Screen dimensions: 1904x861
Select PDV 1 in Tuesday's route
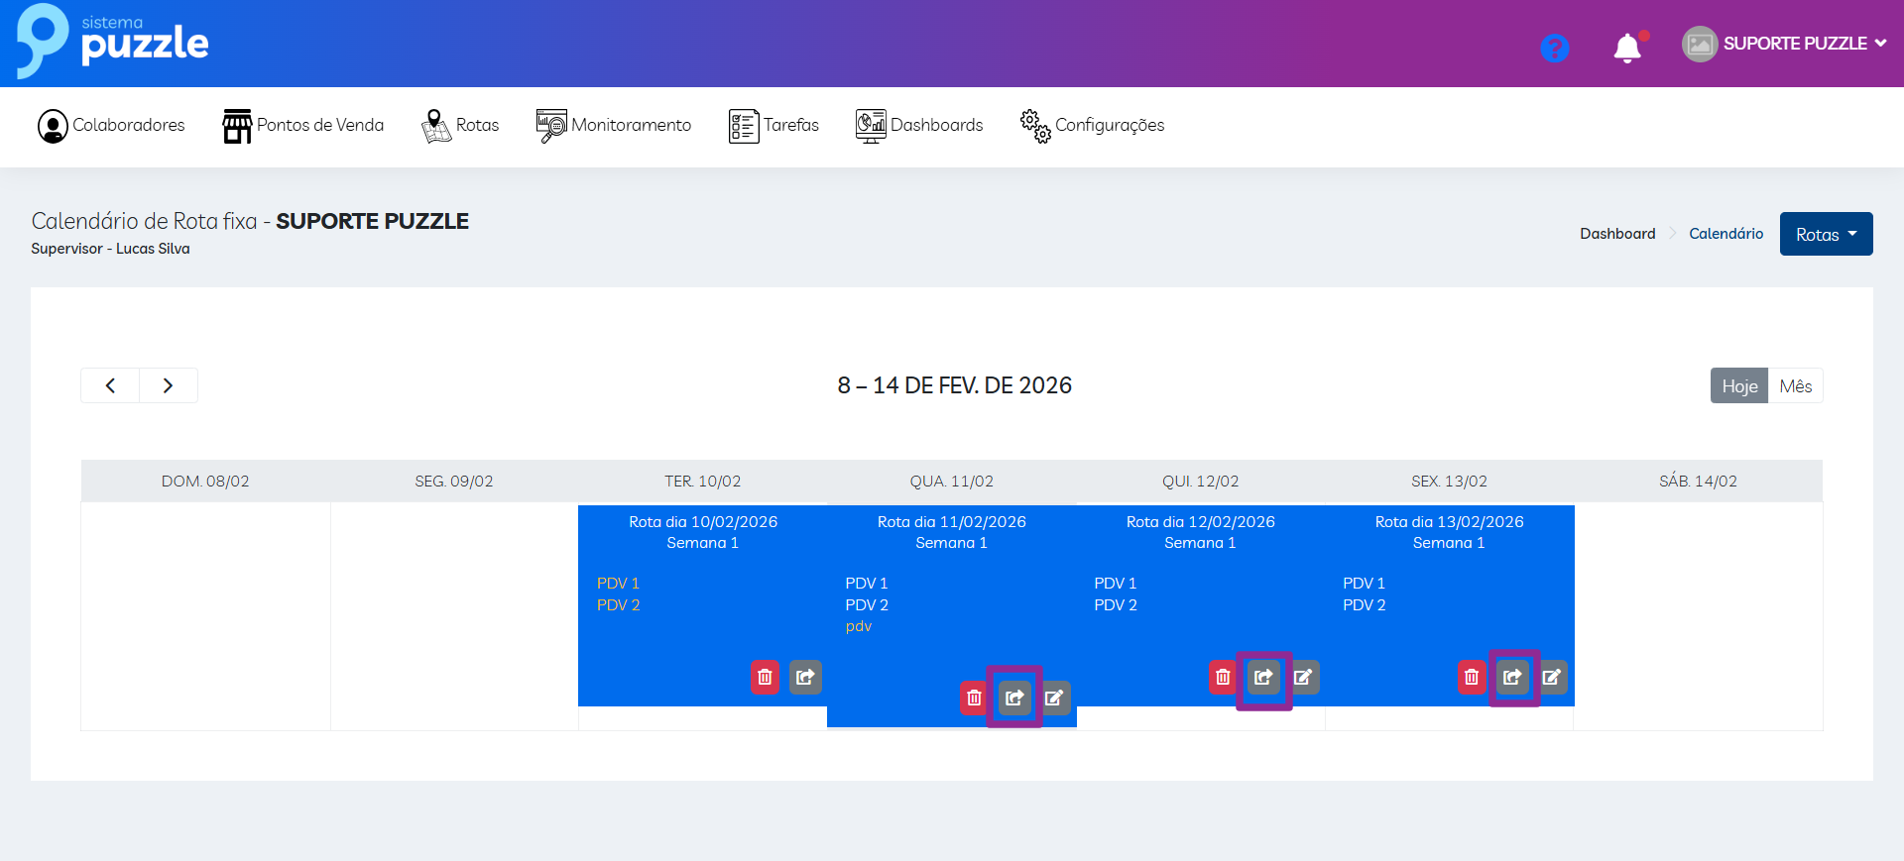coord(618,584)
